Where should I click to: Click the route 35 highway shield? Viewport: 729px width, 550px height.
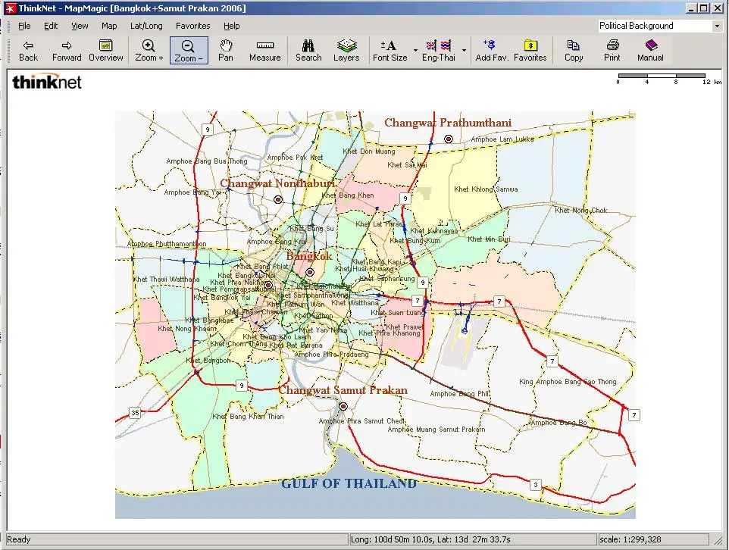pyautogui.click(x=135, y=412)
